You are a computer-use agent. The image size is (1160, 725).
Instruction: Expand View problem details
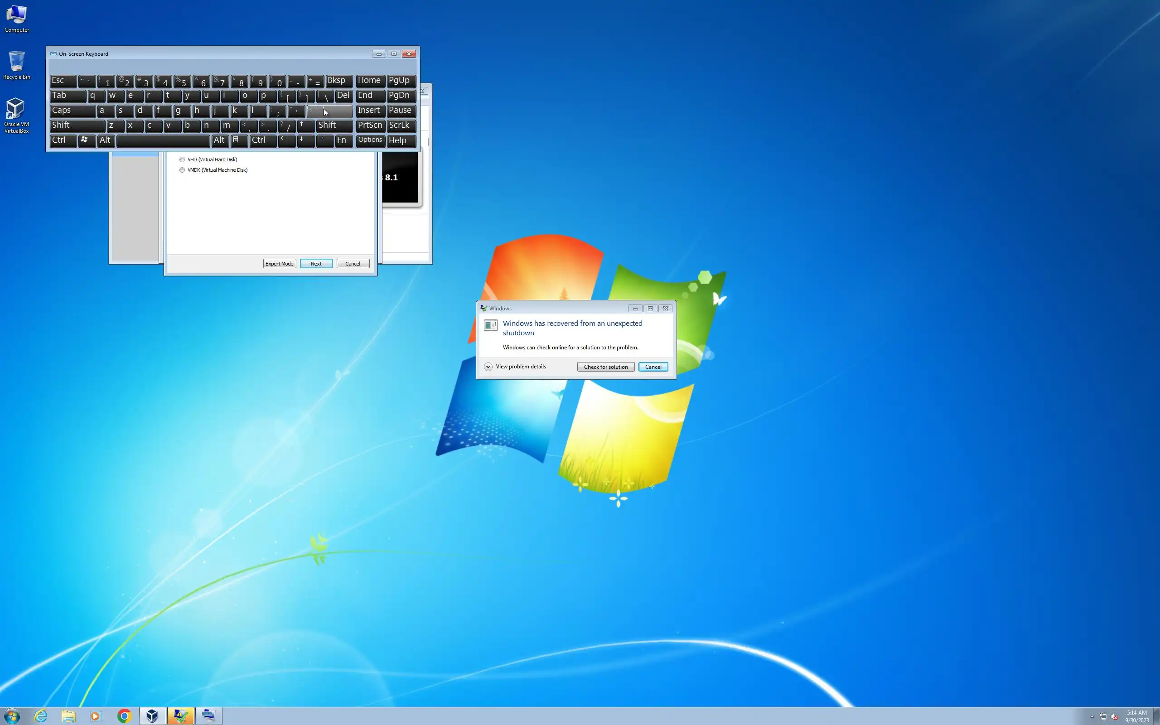[488, 367]
